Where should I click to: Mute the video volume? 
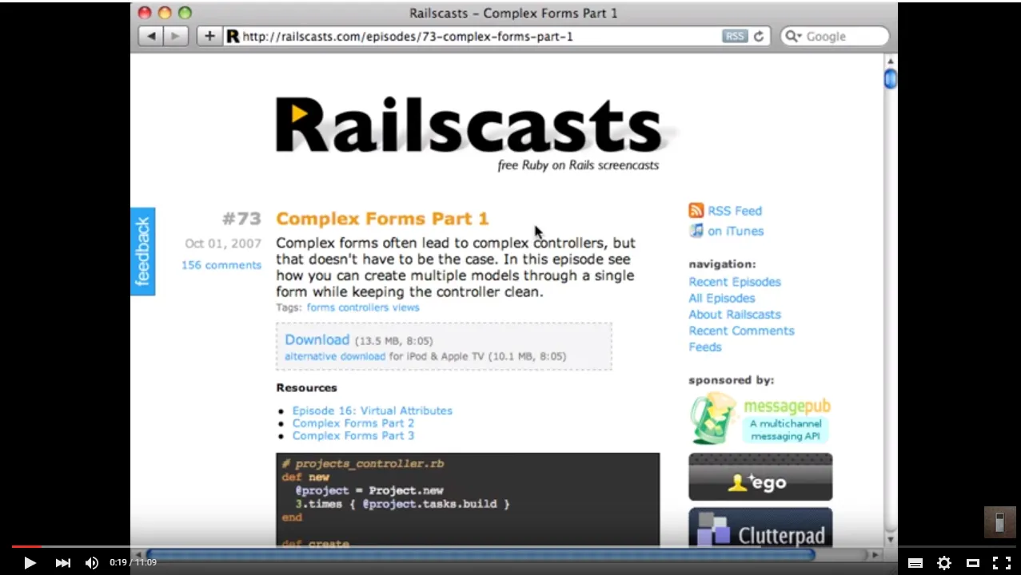[92, 563]
